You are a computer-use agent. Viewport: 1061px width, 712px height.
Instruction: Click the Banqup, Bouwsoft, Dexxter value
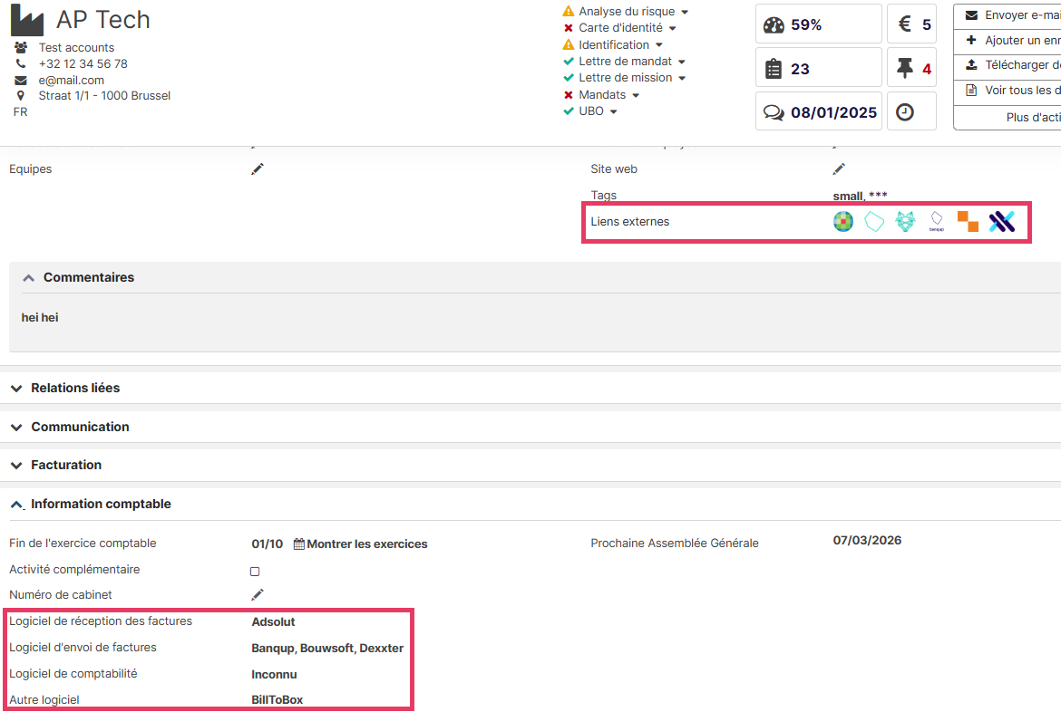coord(327,649)
